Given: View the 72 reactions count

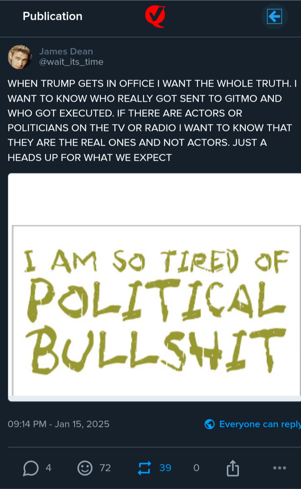Looking at the screenshot, I should [x=105, y=468].
